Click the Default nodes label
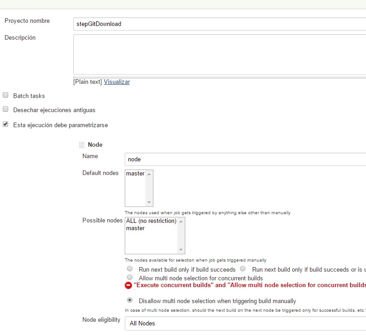 [x=100, y=173]
